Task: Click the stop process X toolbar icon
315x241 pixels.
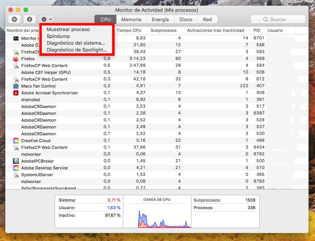Action: click(14, 19)
